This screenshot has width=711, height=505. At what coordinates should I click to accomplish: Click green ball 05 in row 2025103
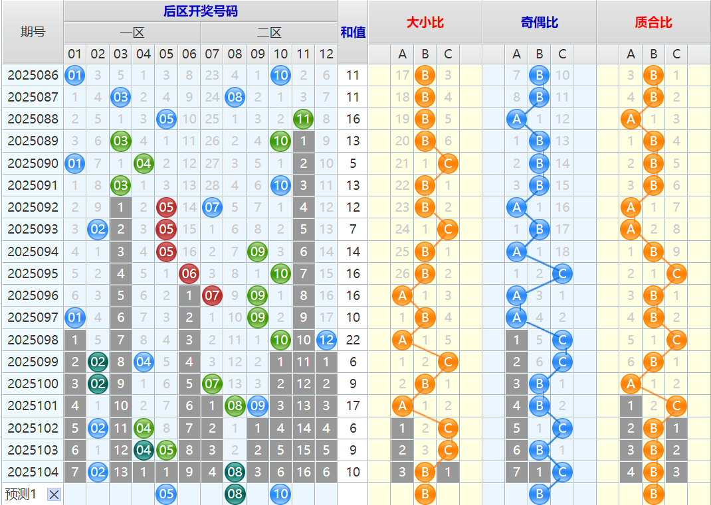(166, 450)
